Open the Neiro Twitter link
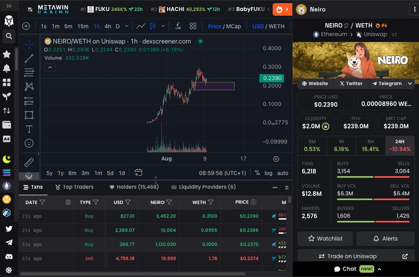Viewport: 419px width, 277px height. (x=351, y=84)
